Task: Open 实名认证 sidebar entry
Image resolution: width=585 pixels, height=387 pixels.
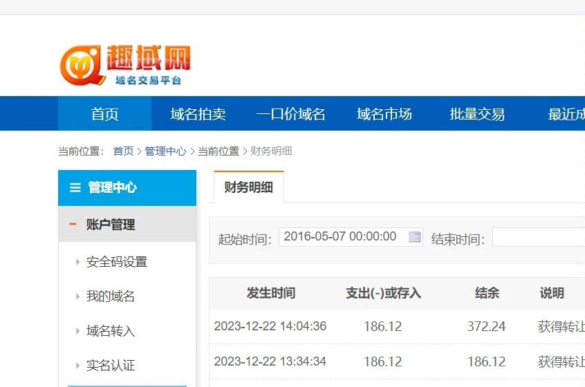Action: click(x=111, y=366)
